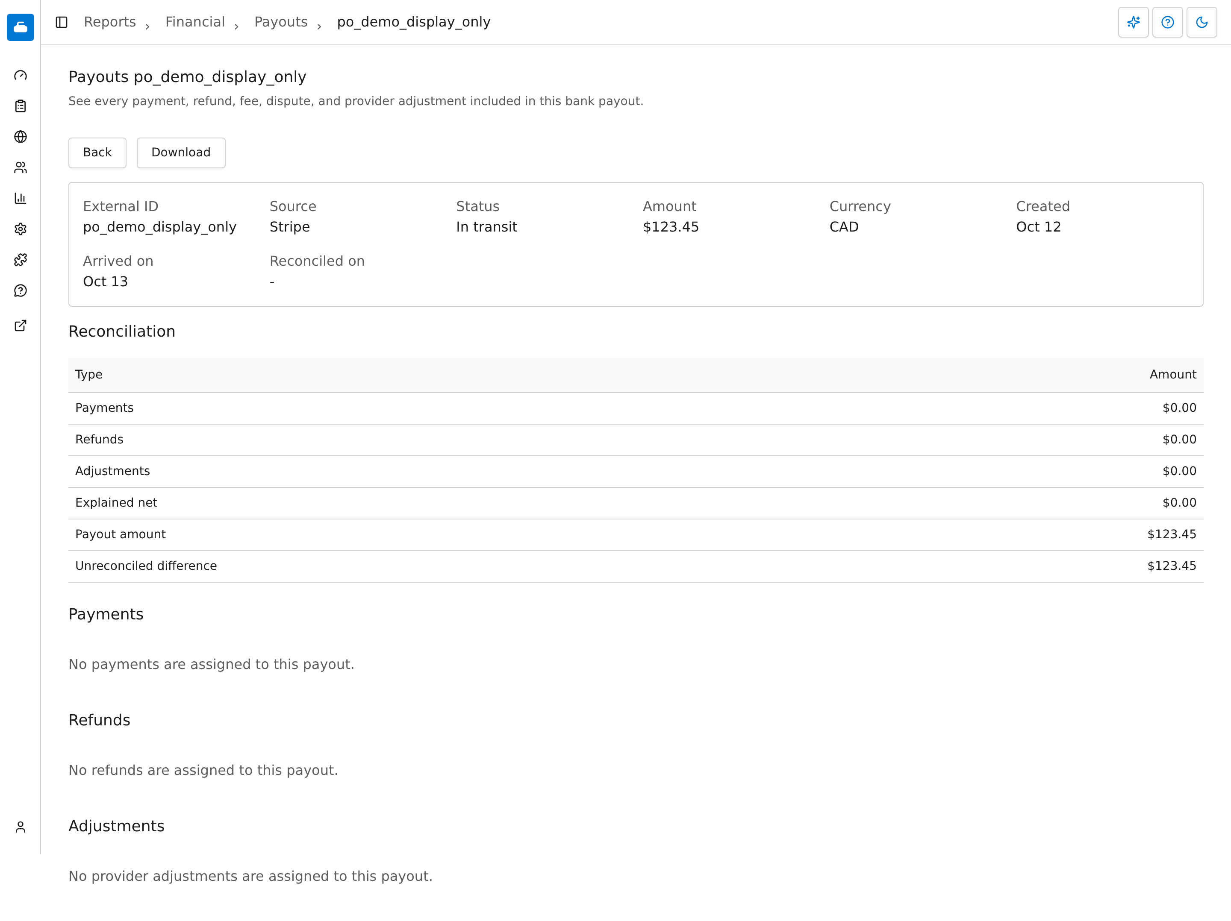1231x921 pixels.
Task: Click the Back button
Action: [x=97, y=153]
